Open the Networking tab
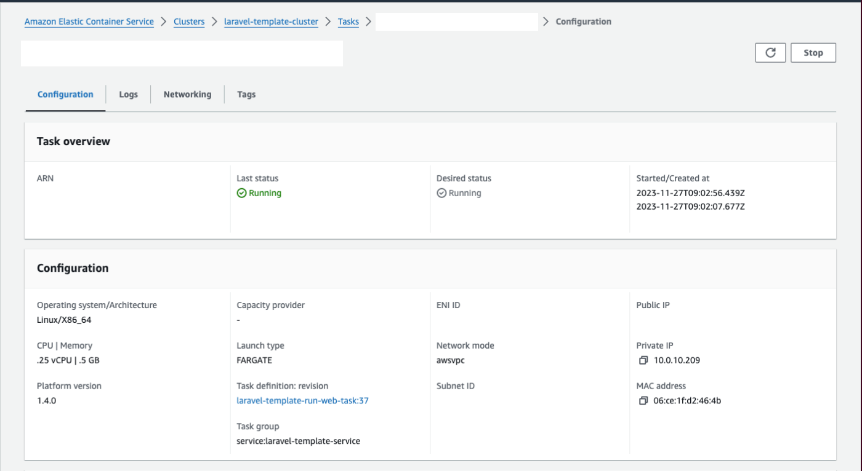The image size is (862, 471). click(x=187, y=95)
